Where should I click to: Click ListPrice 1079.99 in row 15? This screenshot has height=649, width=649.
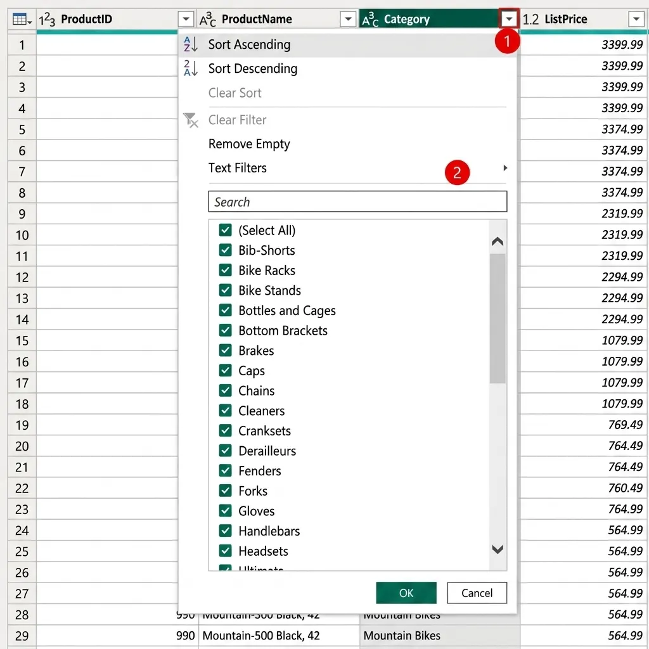point(584,340)
